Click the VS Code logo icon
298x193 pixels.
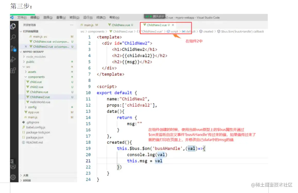[x=12, y=17]
